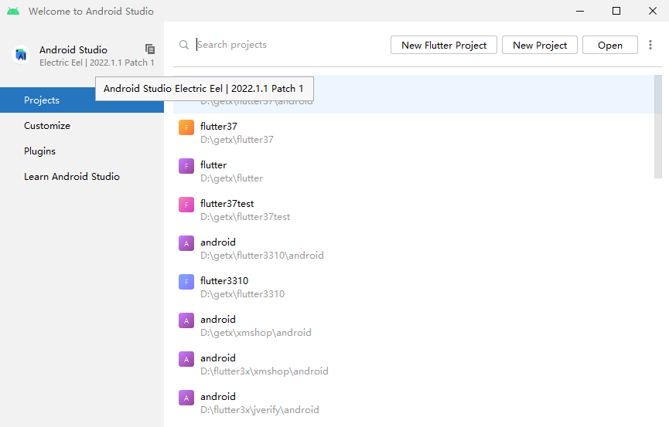Click the New Flutter Project button
This screenshot has width=669, height=427.
point(444,46)
